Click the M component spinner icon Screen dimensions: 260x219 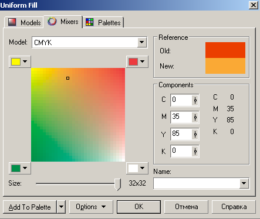pos(195,117)
